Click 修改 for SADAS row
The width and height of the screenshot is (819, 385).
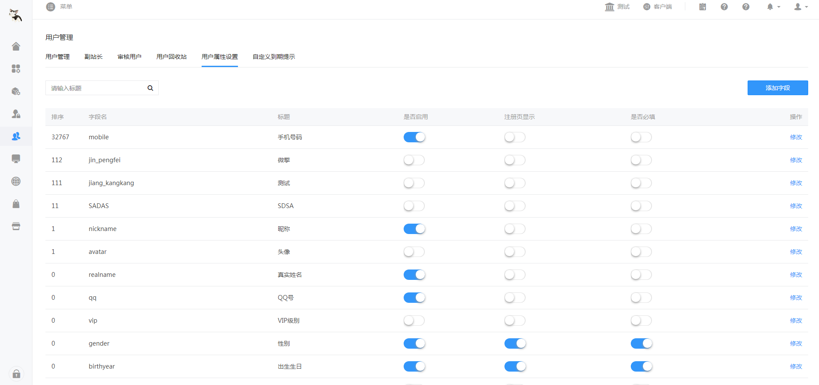tap(796, 206)
